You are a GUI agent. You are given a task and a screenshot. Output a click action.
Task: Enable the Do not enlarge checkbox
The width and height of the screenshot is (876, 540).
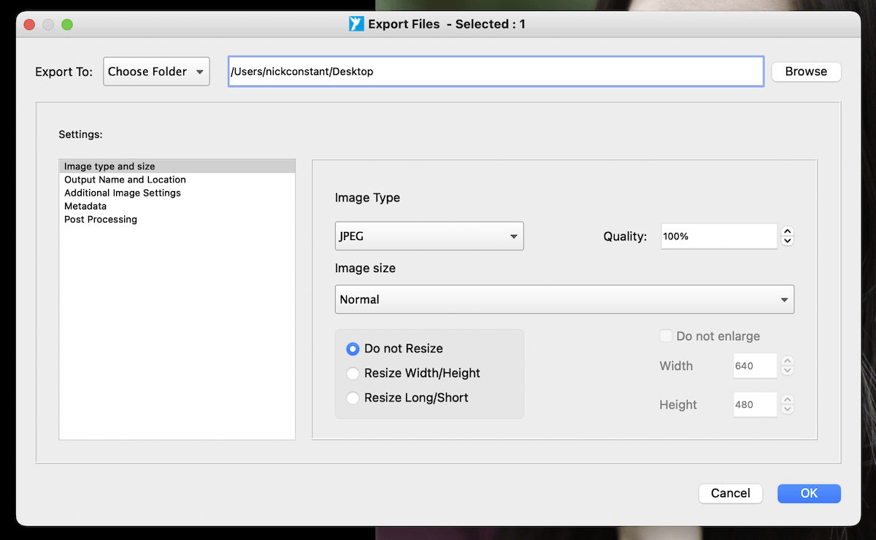tap(665, 336)
